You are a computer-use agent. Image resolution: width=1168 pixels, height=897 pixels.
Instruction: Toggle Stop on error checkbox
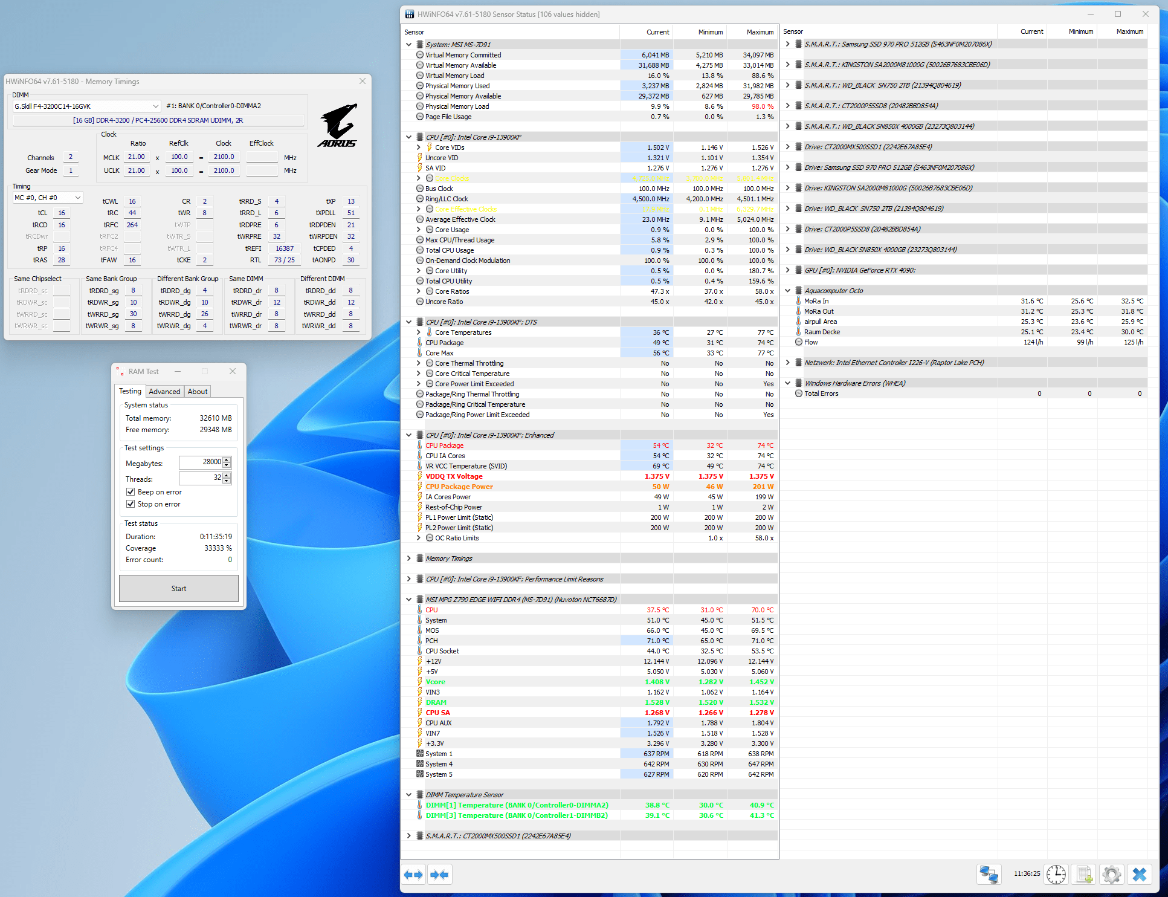[131, 504]
